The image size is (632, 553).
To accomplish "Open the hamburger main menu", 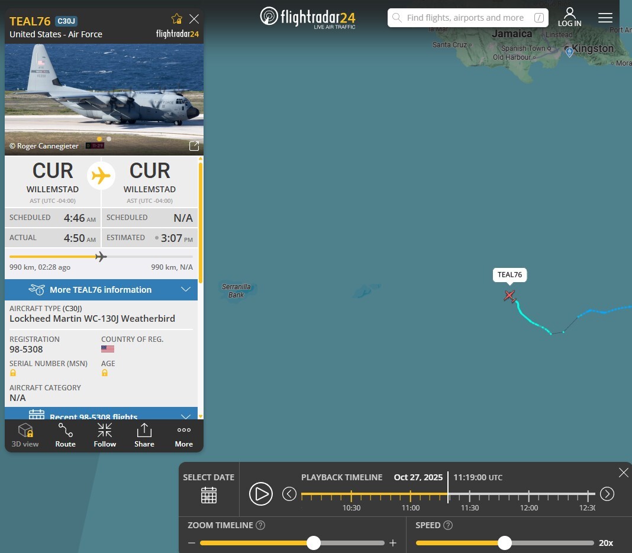I will 605,18.
